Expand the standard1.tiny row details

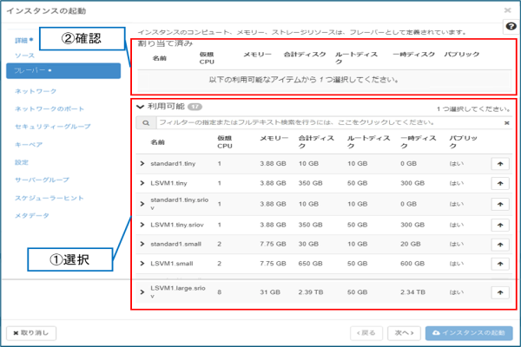tap(142, 162)
